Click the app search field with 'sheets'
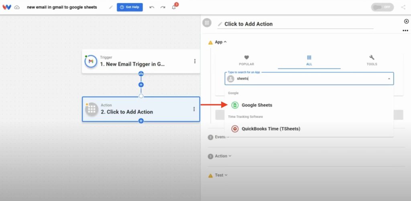Screen dimensions: 411x201 pos(309,79)
